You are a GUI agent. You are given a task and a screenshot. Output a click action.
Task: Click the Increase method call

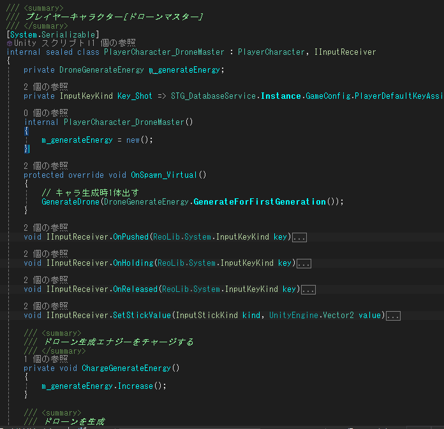(135, 386)
